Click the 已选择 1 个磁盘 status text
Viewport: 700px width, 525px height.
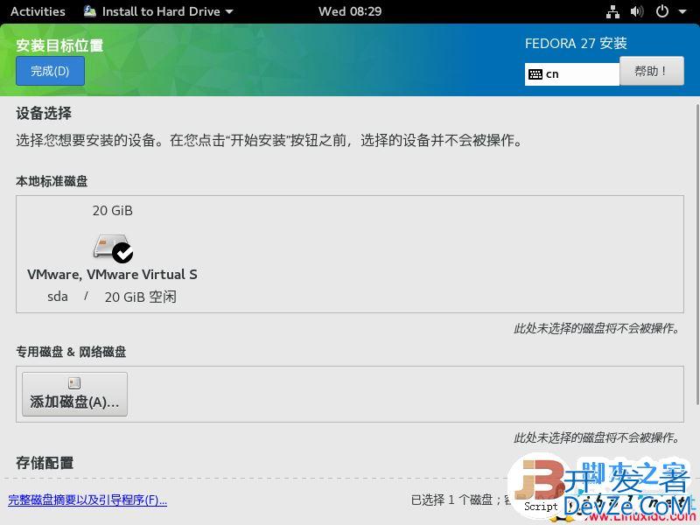451,500
